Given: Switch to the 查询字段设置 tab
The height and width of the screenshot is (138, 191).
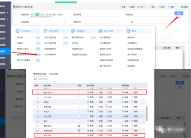Looking at the screenshot, I should [x=39, y=74].
